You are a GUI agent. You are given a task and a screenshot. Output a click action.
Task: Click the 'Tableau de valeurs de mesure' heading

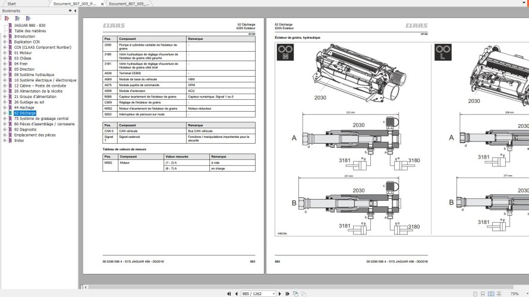[x=124, y=149]
